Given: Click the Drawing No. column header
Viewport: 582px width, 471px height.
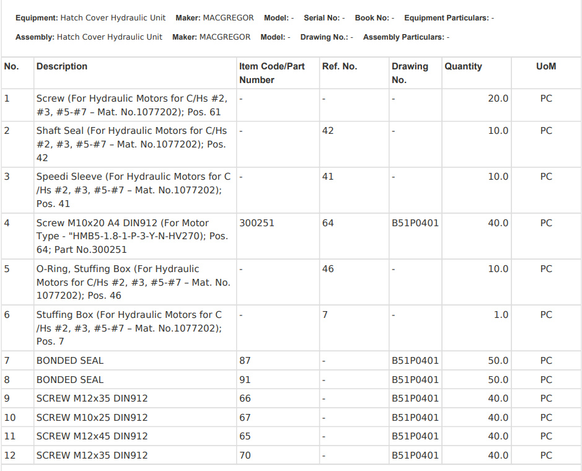Looking at the screenshot, I should [x=409, y=73].
